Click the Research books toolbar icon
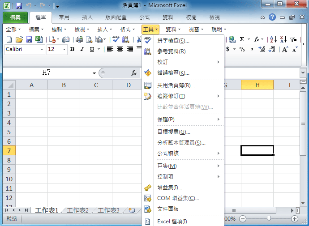Viewport: 309px width, 226px height. coord(125,39)
